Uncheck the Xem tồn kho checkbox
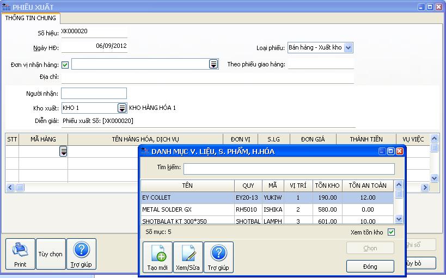Image resolution: width=446 pixels, height=278 pixels. pos(391,232)
